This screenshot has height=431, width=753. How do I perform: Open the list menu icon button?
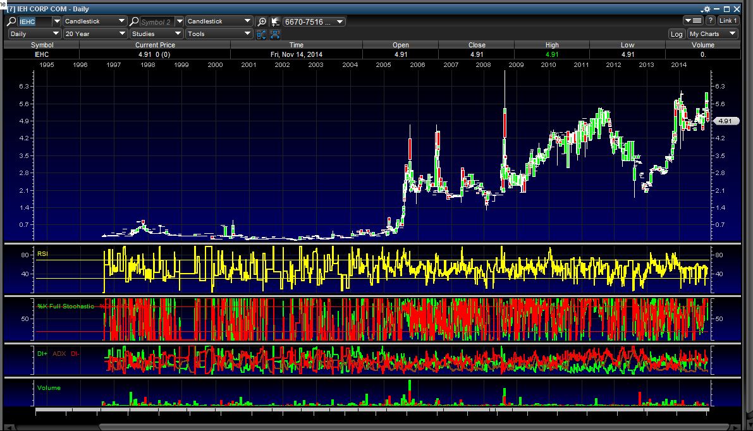tap(694, 21)
